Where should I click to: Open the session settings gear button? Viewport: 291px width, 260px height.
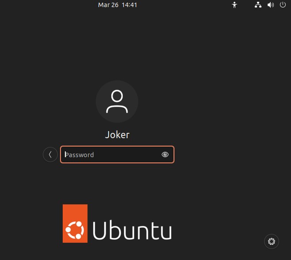pyautogui.click(x=271, y=241)
